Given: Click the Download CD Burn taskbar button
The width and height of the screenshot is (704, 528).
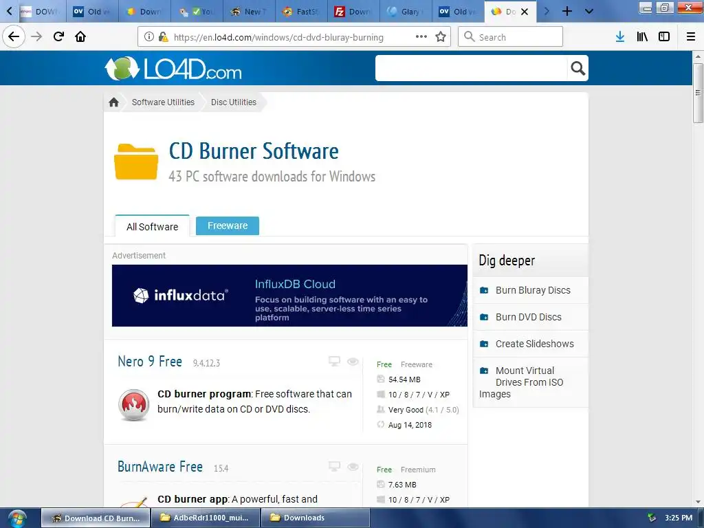Looking at the screenshot, I should [x=96, y=518].
